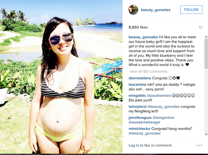Image resolution: width=208 pixels, height=155 pixels.
Task: Open the three-dot more options menu
Action: (x=199, y=145)
